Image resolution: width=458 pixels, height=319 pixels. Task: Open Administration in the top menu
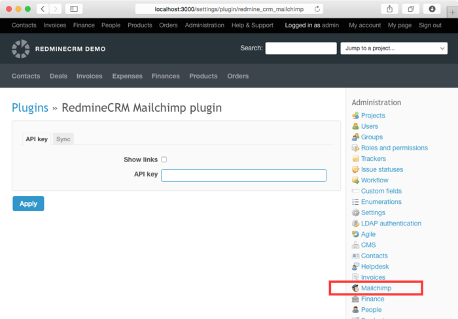click(x=204, y=25)
